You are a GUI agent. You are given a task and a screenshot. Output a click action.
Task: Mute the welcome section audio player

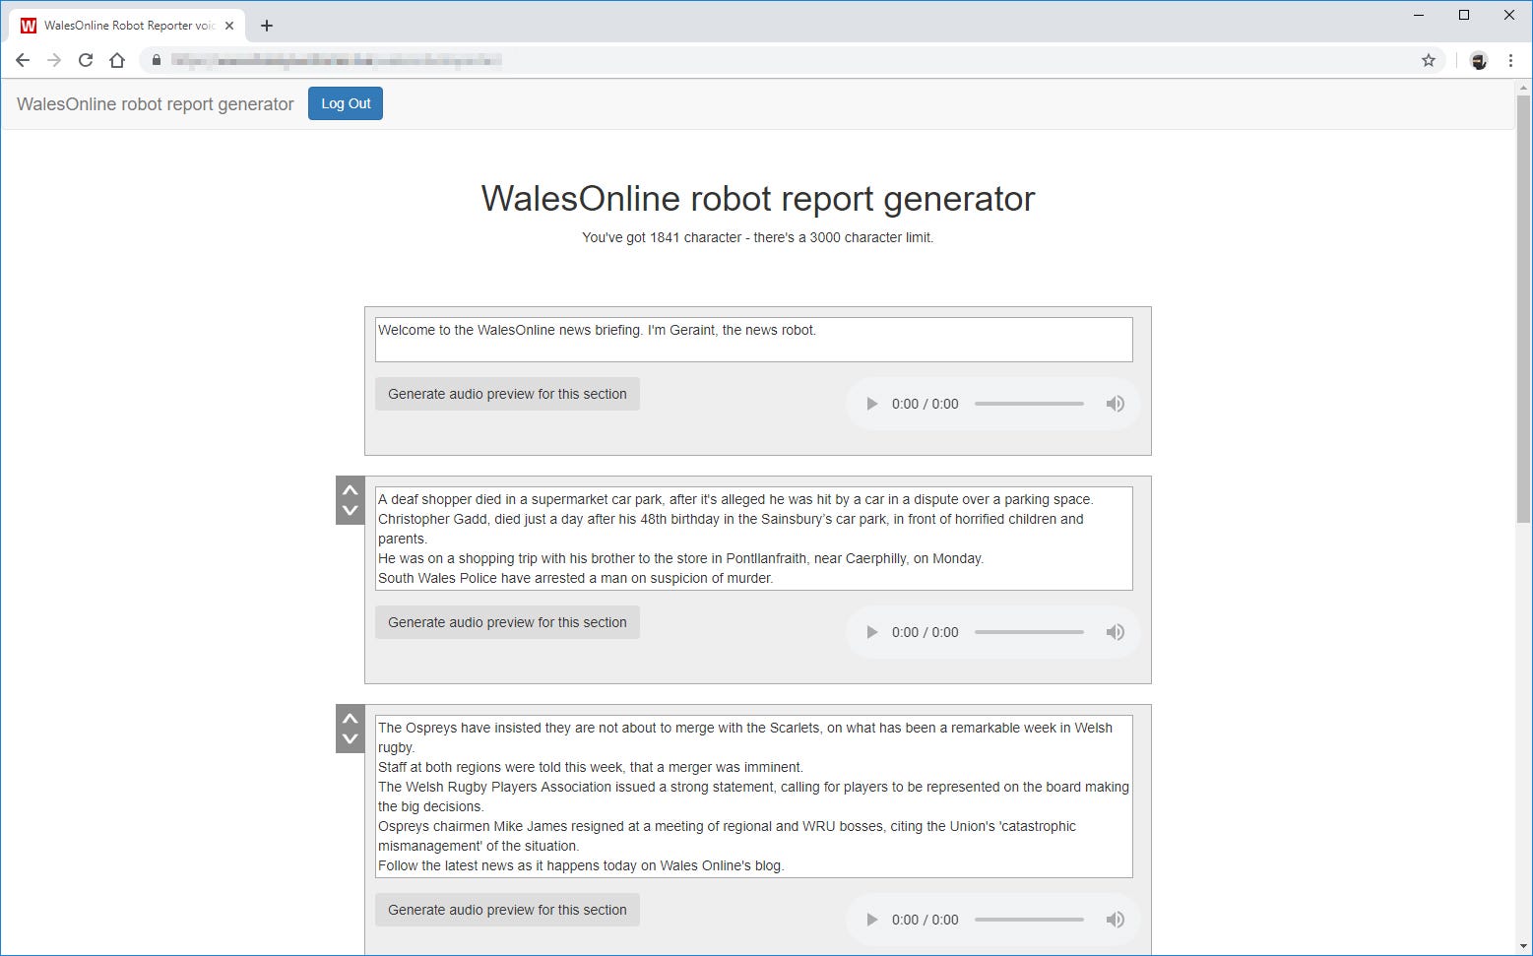pyautogui.click(x=1115, y=404)
